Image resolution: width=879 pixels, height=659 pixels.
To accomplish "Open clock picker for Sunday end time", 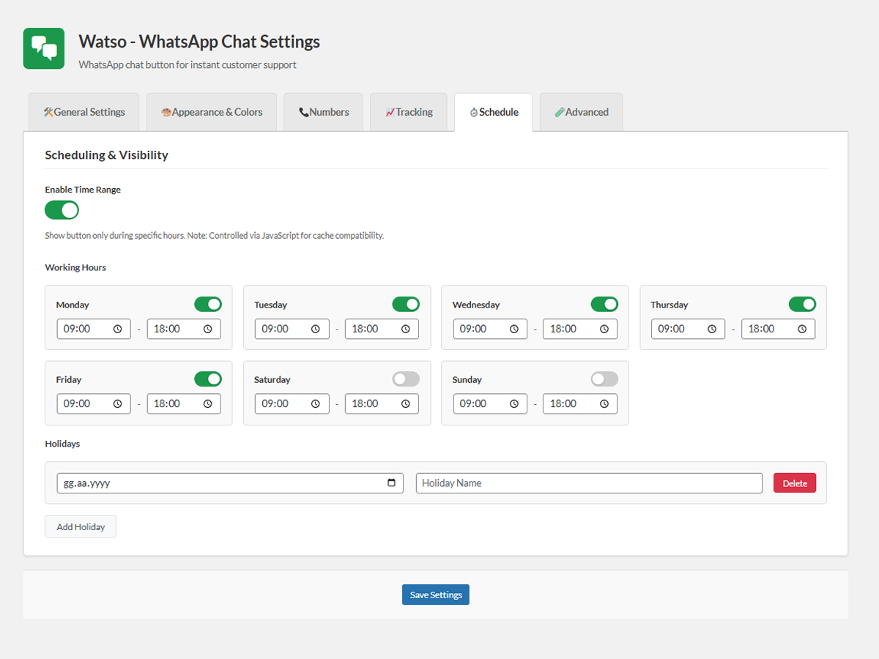I will tap(604, 404).
